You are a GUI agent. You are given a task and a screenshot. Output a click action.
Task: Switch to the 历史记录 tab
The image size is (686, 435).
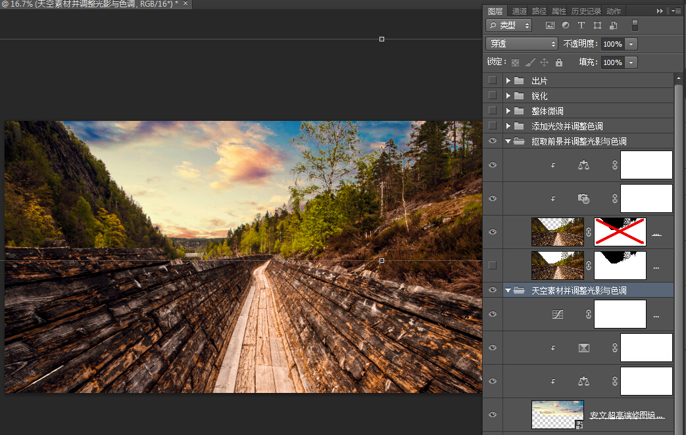586,11
